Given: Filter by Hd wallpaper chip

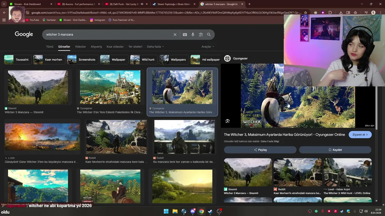Looking at the screenshot, I should 206,59.
